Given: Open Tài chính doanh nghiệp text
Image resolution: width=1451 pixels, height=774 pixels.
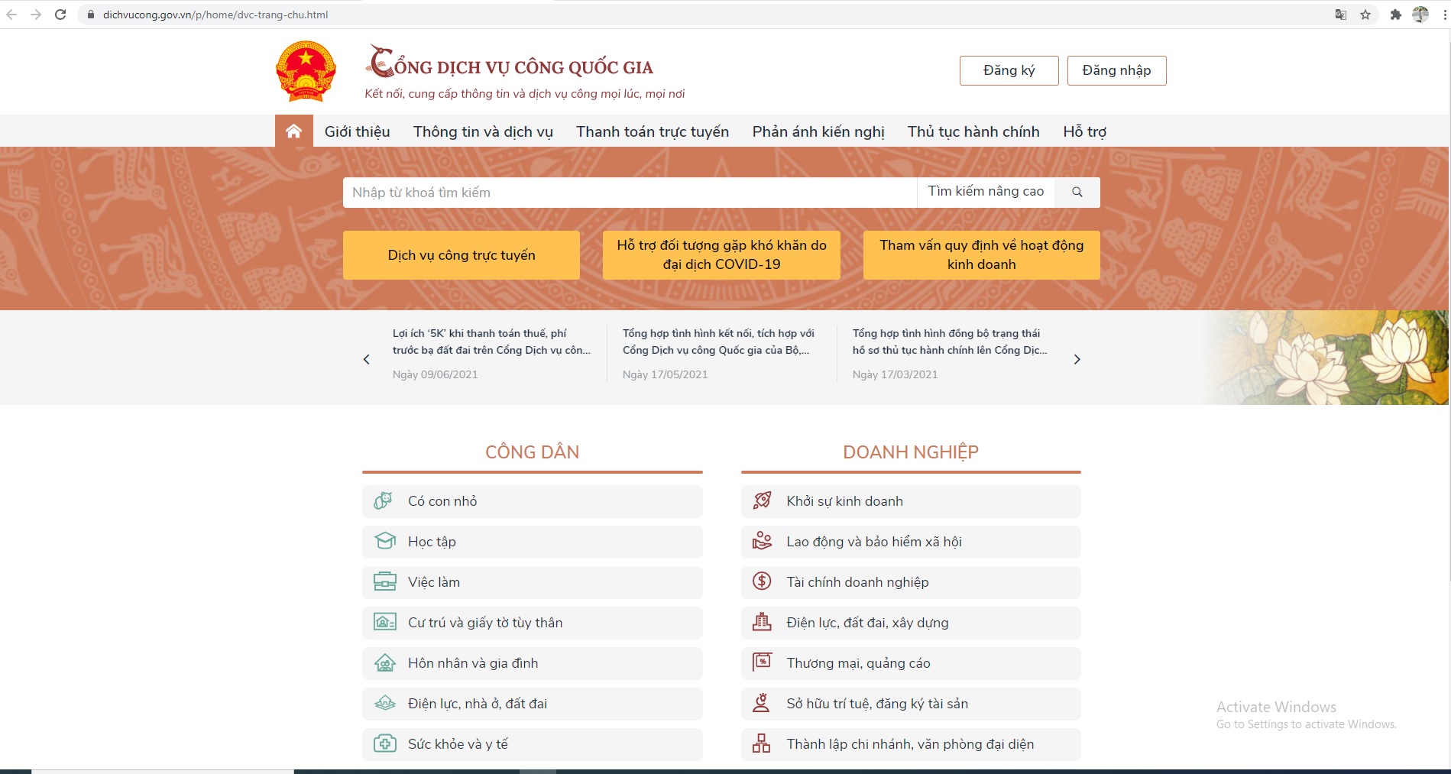Looking at the screenshot, I should [857, 582].
